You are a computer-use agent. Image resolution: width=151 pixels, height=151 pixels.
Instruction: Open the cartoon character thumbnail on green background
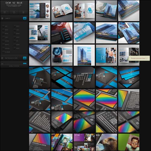coord(129,142)
